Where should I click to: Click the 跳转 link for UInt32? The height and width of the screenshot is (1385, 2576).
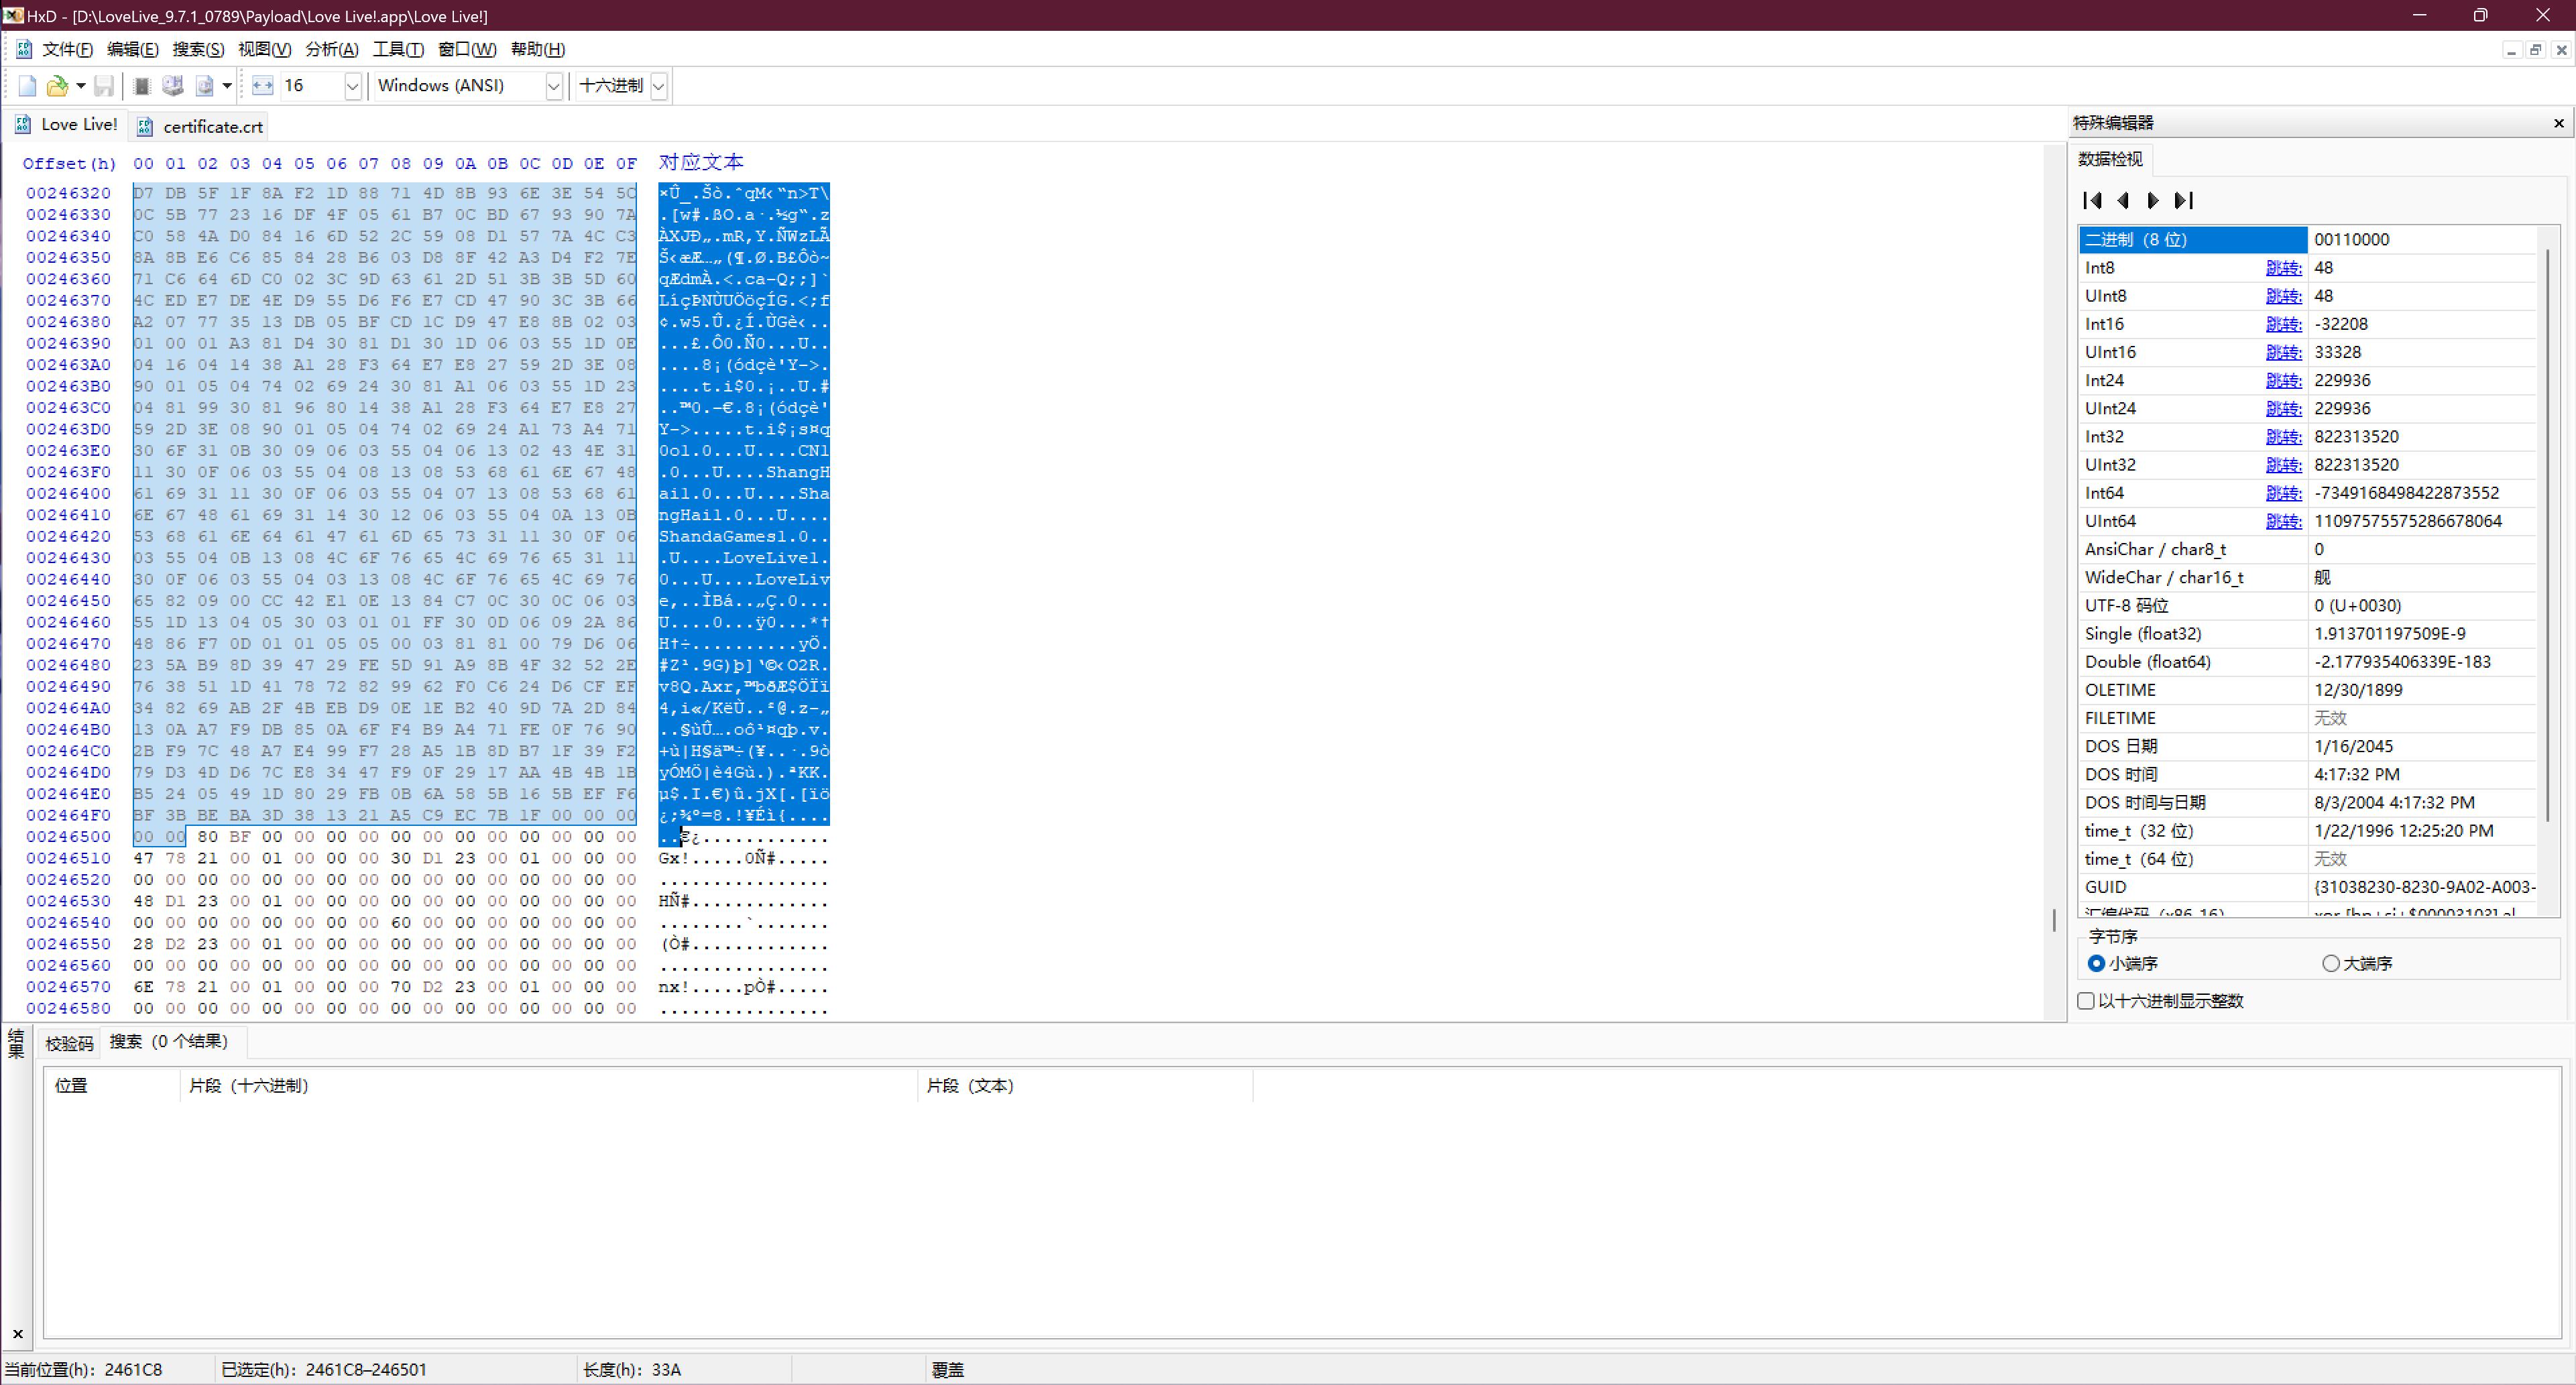2283,465
